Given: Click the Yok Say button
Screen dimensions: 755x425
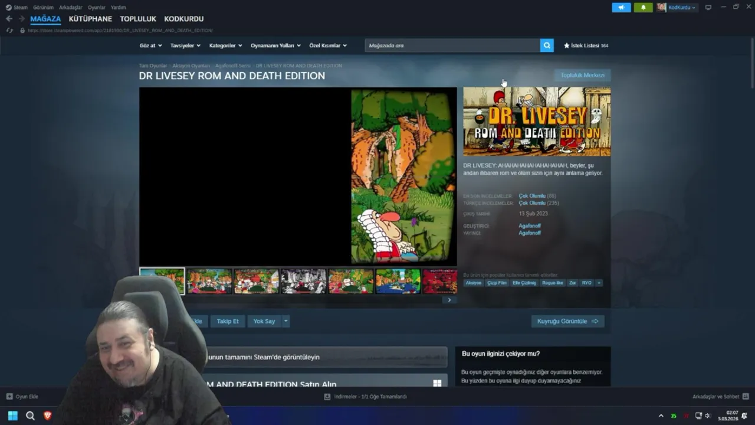Looking at the screenshot, I should coord(264,321).
